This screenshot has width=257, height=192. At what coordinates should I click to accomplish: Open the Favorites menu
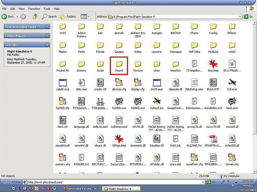point(34,9)
